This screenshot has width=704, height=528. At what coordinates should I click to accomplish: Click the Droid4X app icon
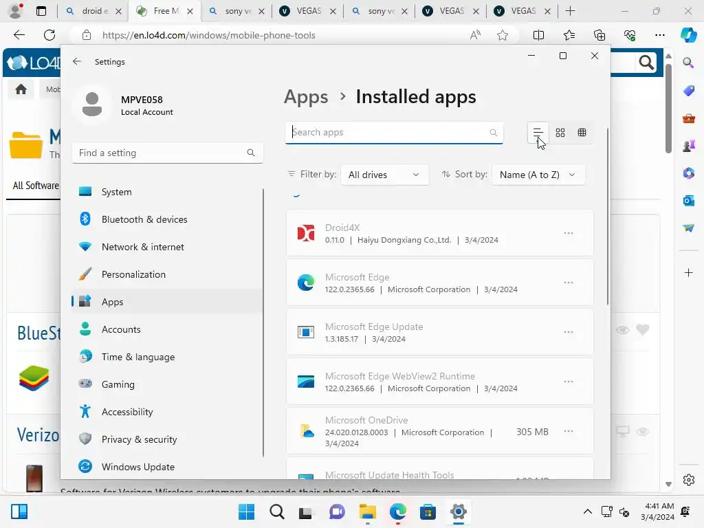click(x=306, y=233)
